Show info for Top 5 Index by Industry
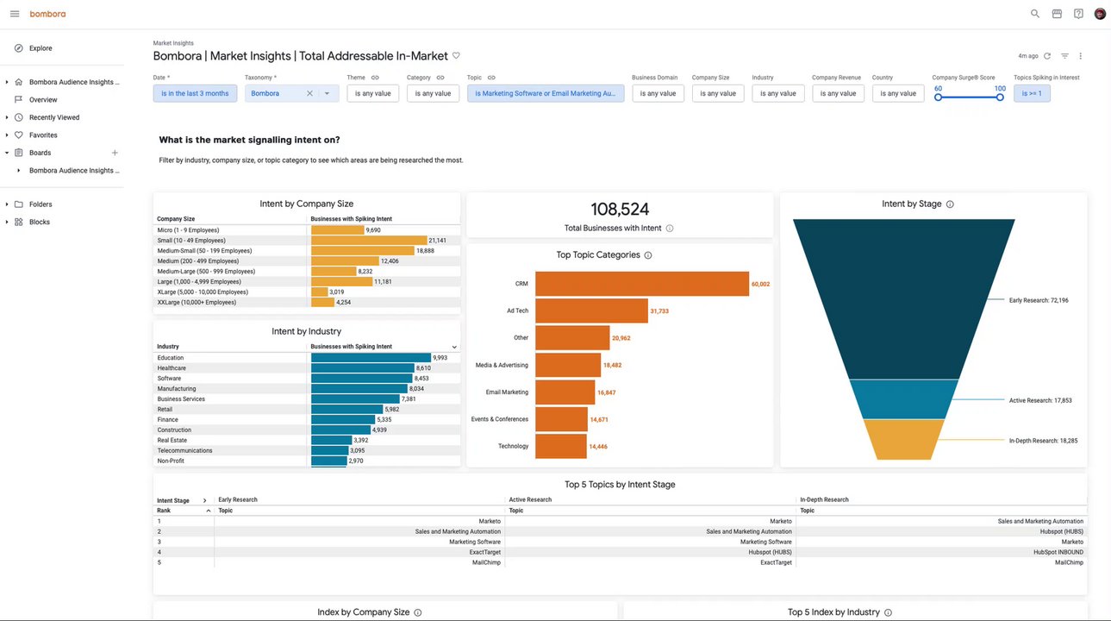The width and height of the screenshot is (1111, 621). [888, 612]
